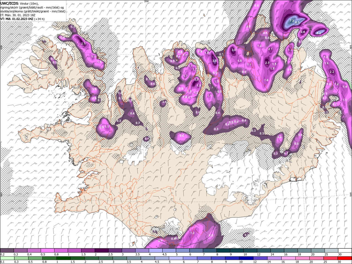This screenshot has height=264, width=352.
Task: Pick the red swatch at 30 in rain scale
Action: pyautogui.click(x=345, y=258)
